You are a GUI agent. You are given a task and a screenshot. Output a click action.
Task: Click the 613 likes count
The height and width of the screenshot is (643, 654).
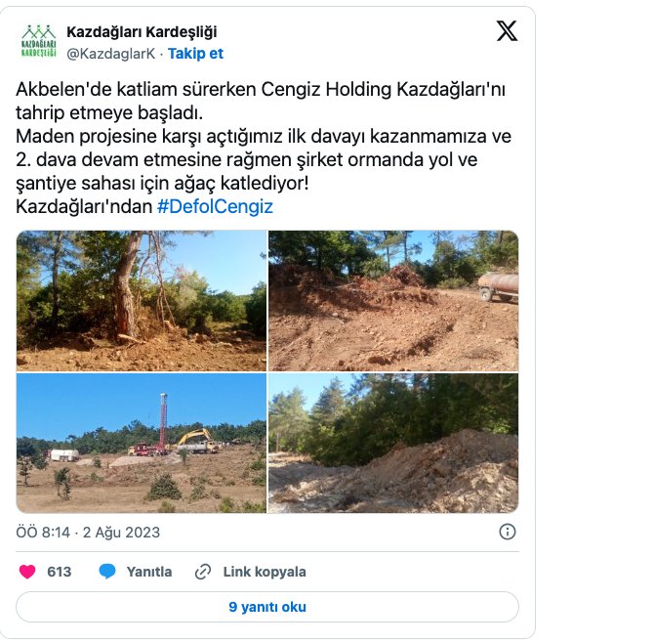(x=60, y=572)
